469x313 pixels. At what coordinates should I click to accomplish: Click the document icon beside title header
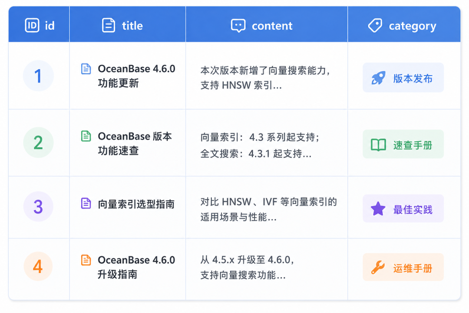click(x=108, y=25)
